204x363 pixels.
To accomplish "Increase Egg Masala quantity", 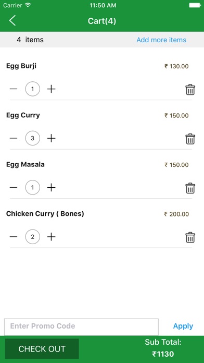I will (x=52, y=188).
